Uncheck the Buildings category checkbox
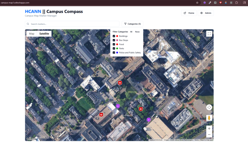Screen dimensions: 248x145 (x=114, y=36)
